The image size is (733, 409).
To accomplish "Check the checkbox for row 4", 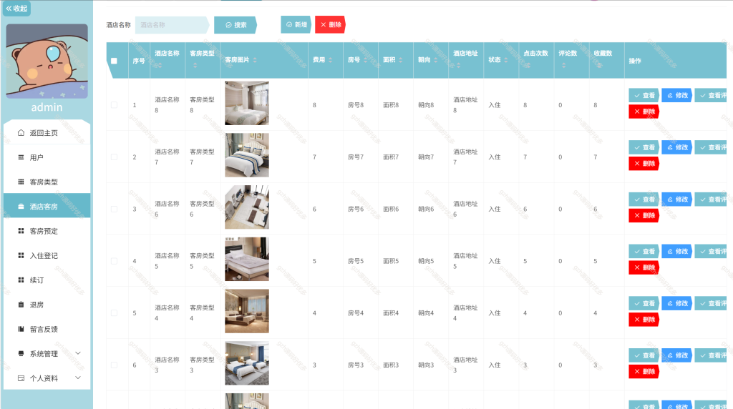I will pyautogui.click(x=114, y=261).
